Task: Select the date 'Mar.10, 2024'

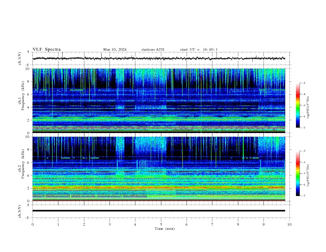Action: pos(115,49)
